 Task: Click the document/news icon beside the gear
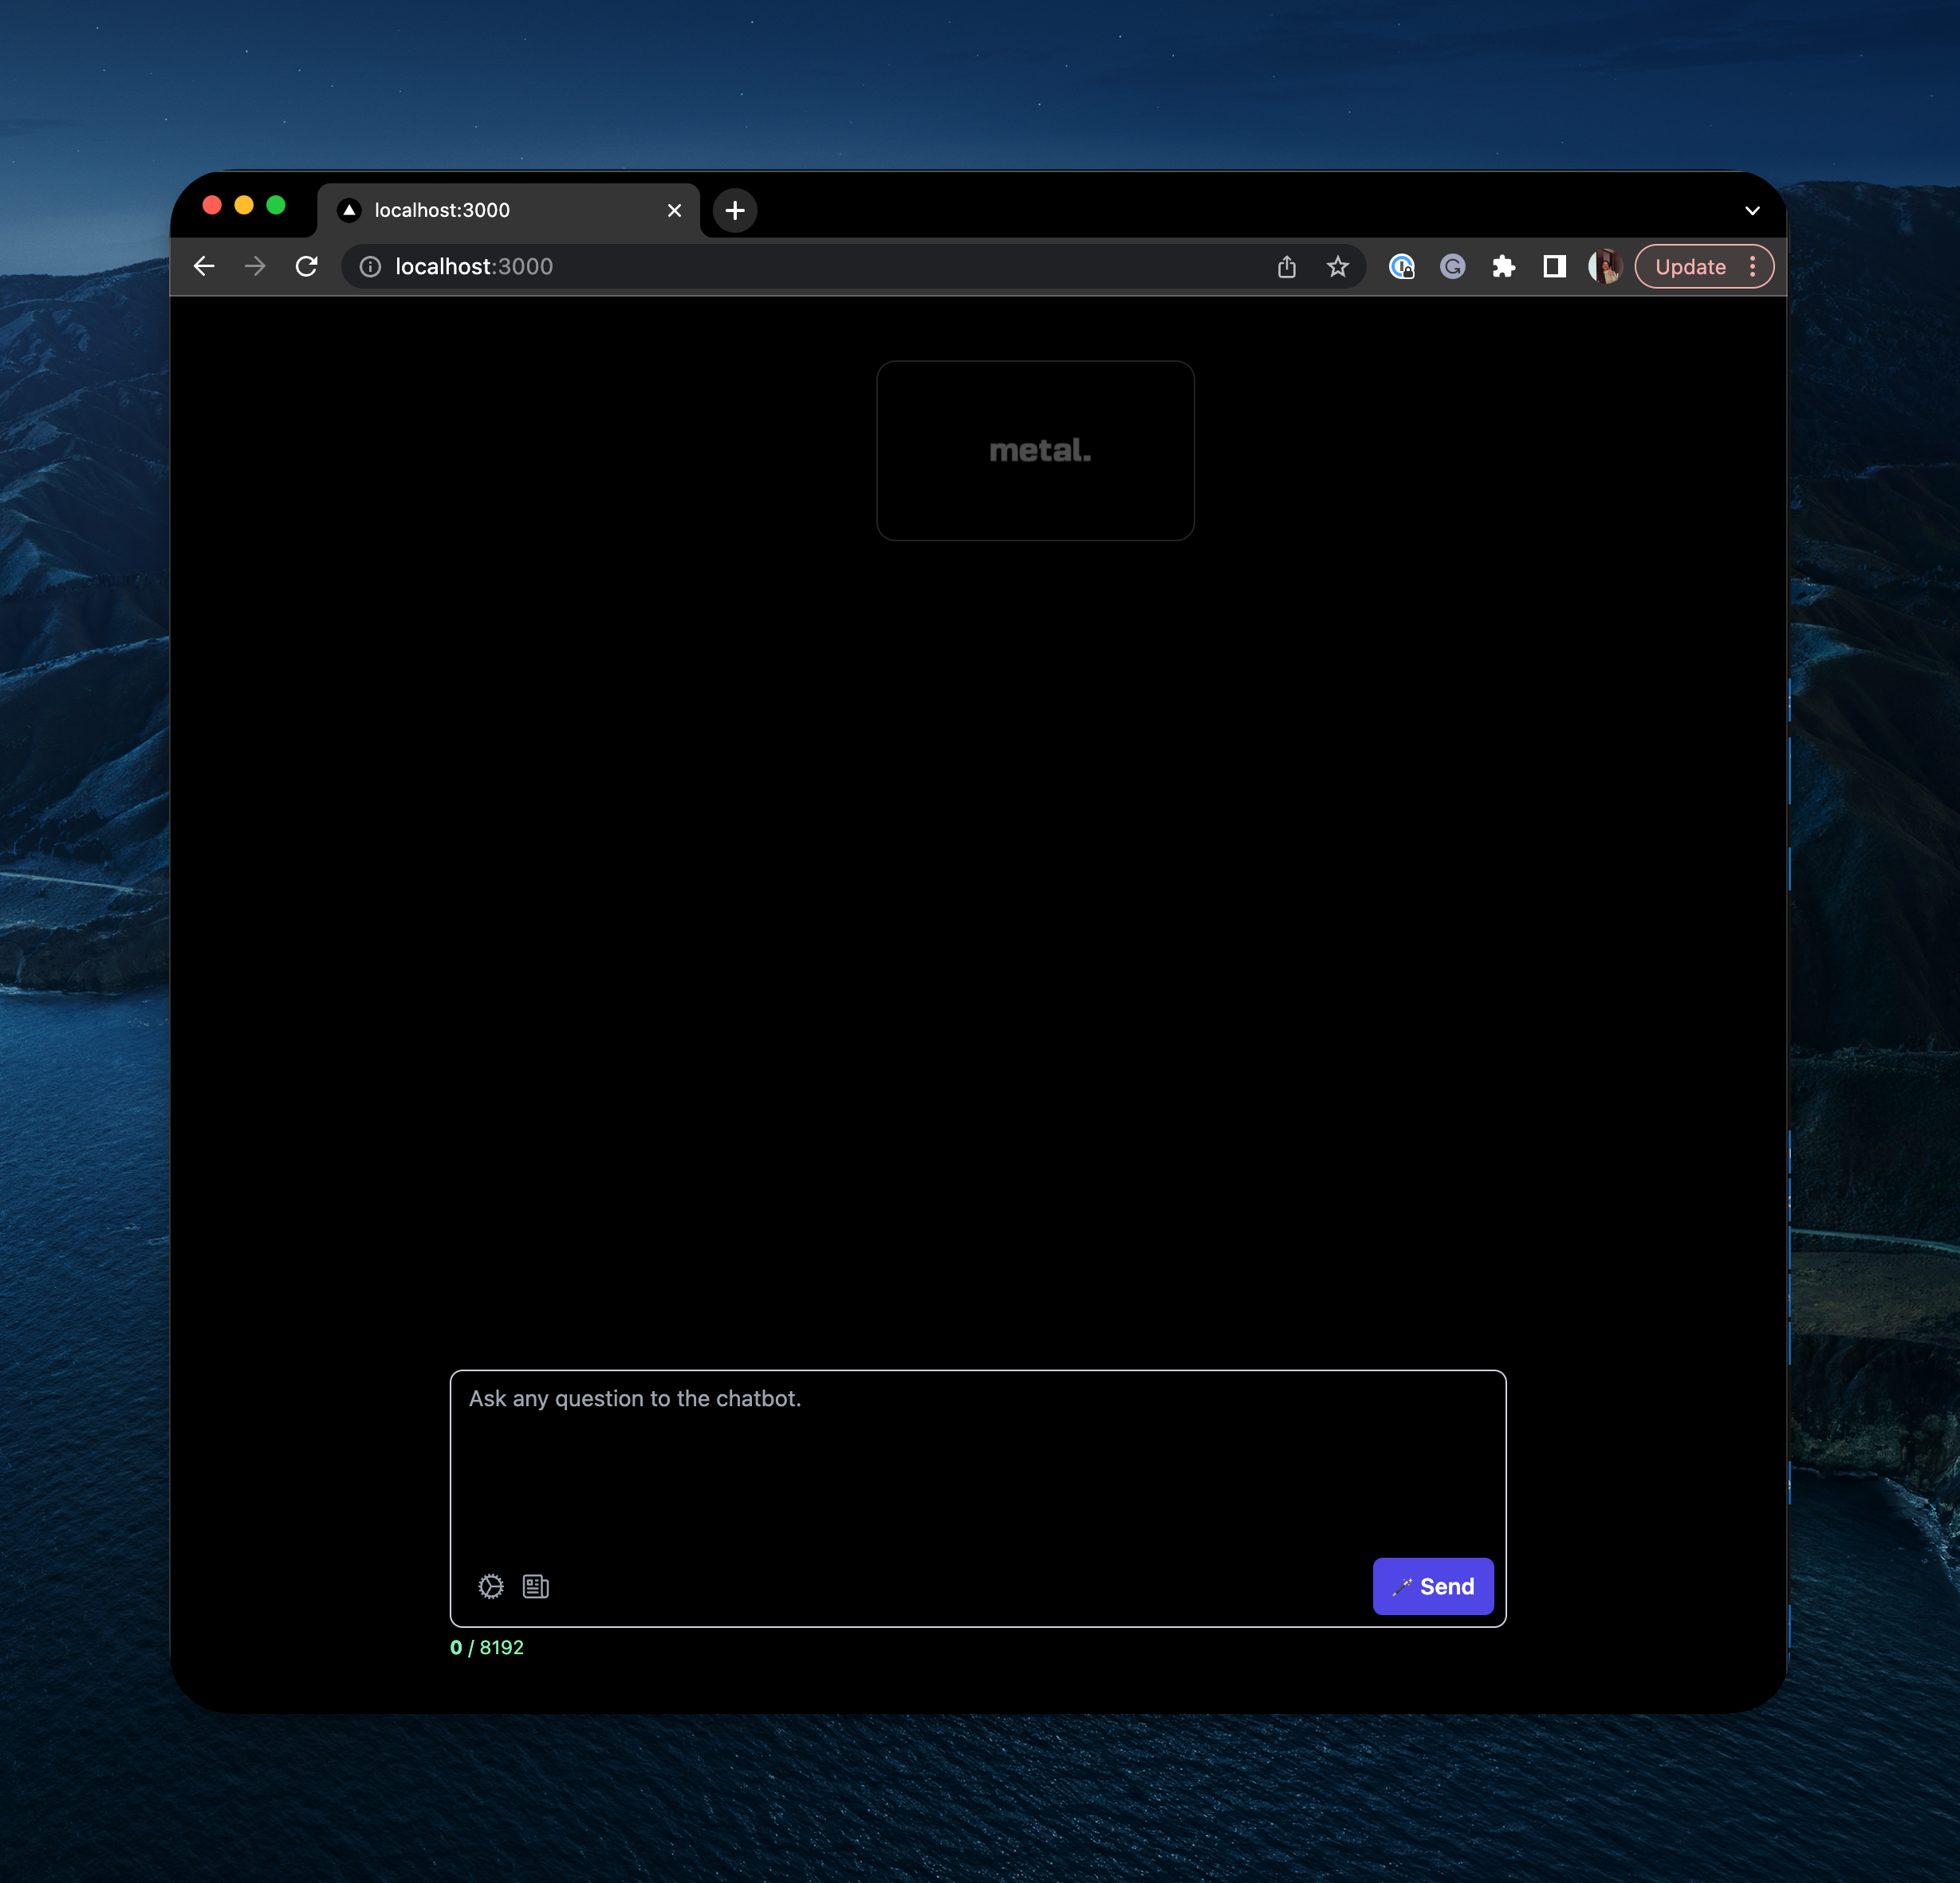click(x=536, y=1586)
